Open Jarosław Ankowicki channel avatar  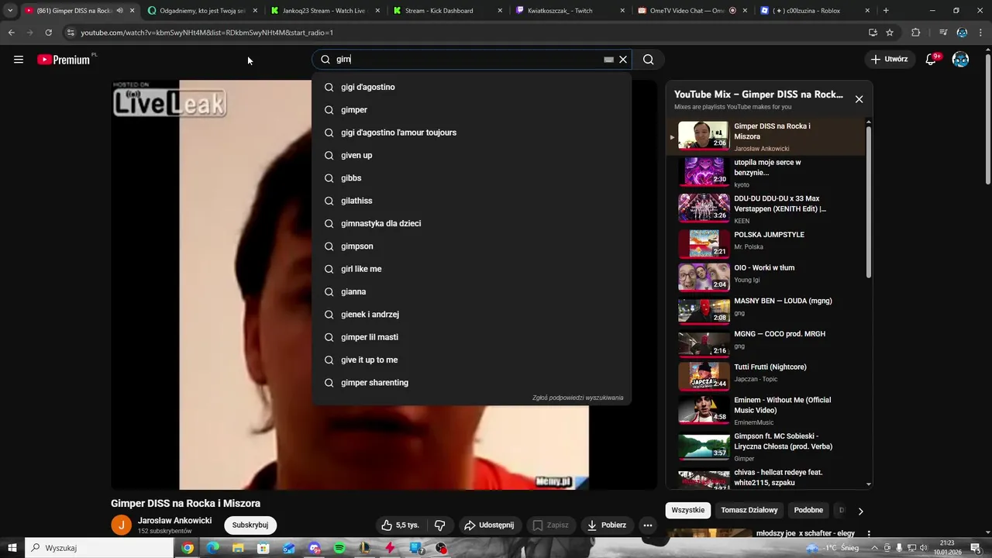(x=122, y=525)
